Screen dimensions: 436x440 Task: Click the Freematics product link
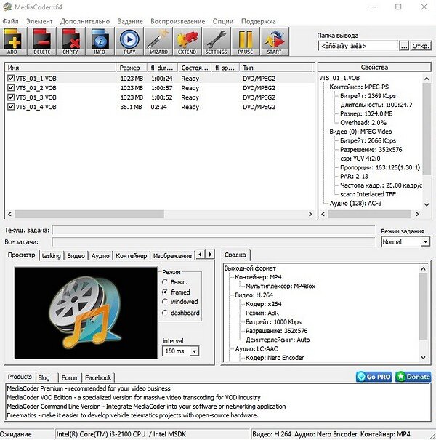132,415
